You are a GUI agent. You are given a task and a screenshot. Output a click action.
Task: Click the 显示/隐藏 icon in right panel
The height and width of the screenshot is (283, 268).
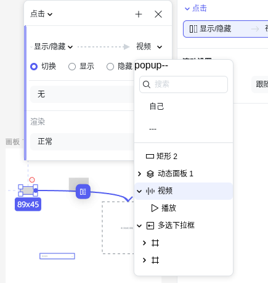coord(193,29)
